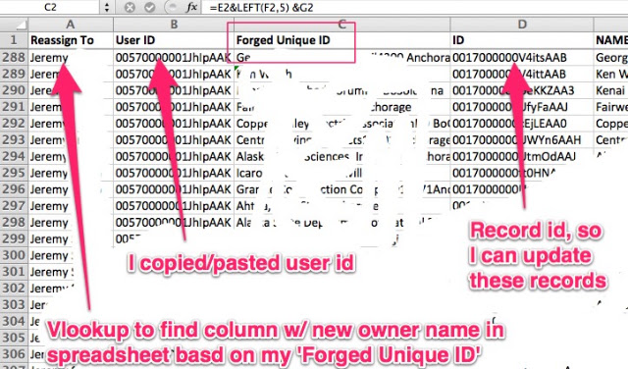Select the Reassign To header cell
This screenshot has width=628, height=369.
pyautogui.click(x=71, y=40)
